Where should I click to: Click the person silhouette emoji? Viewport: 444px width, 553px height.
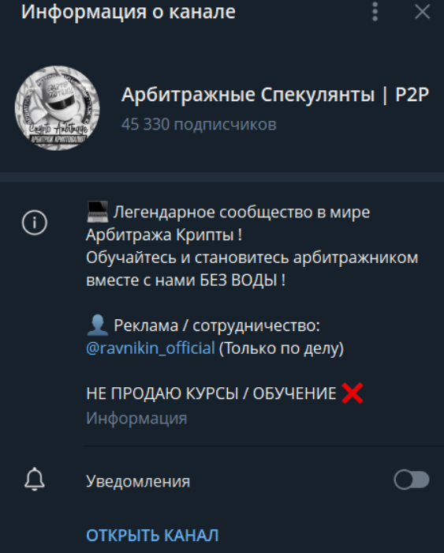pyautogui.click(x=98, y=325)
